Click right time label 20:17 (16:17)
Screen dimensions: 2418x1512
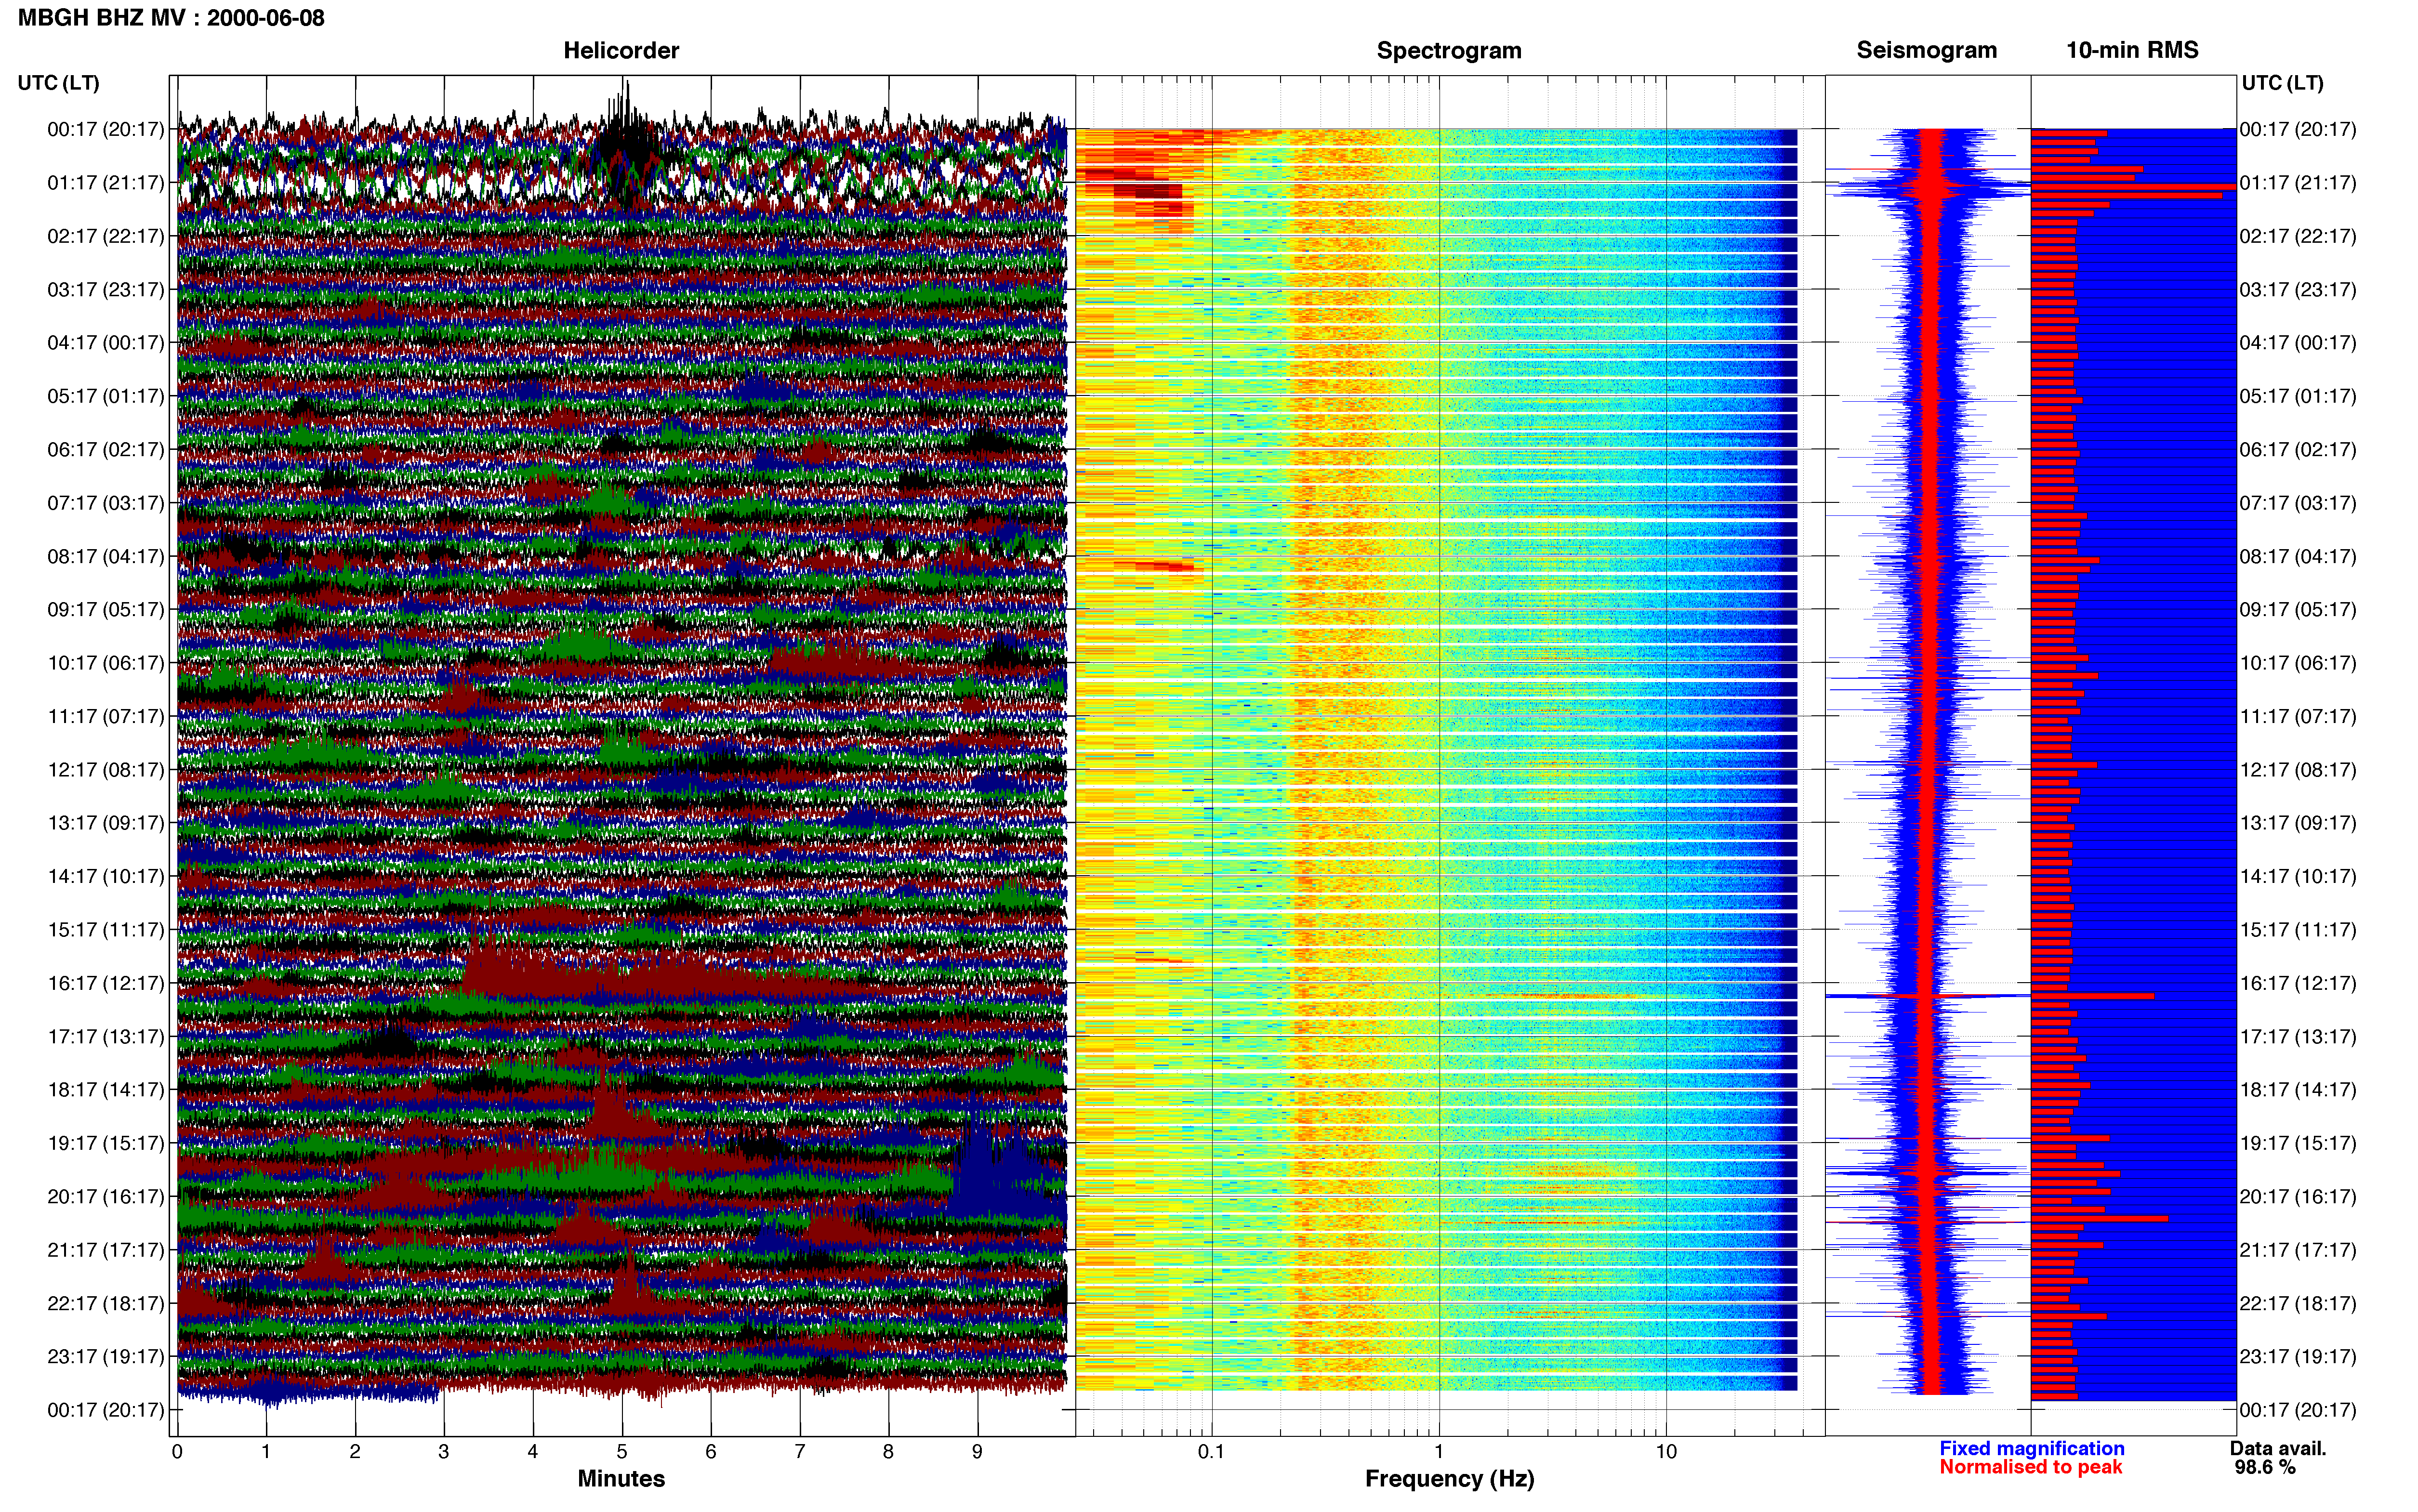tap(2298, 1196)
